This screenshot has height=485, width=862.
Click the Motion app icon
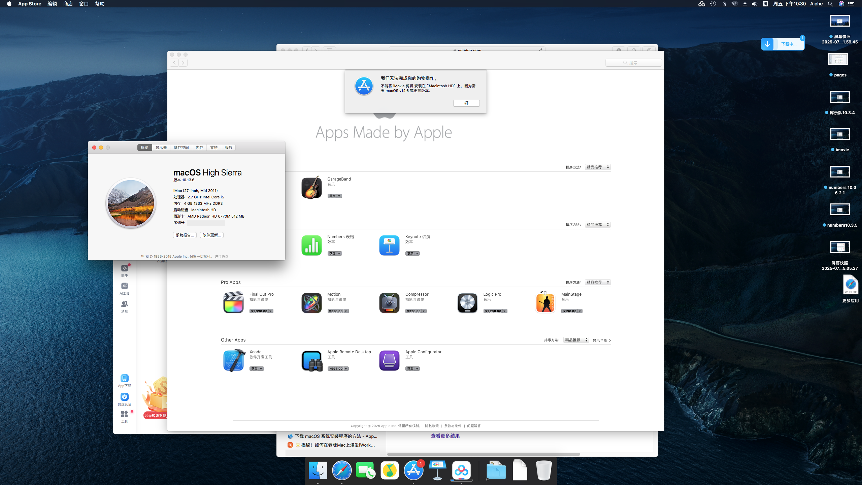[311, 302]
